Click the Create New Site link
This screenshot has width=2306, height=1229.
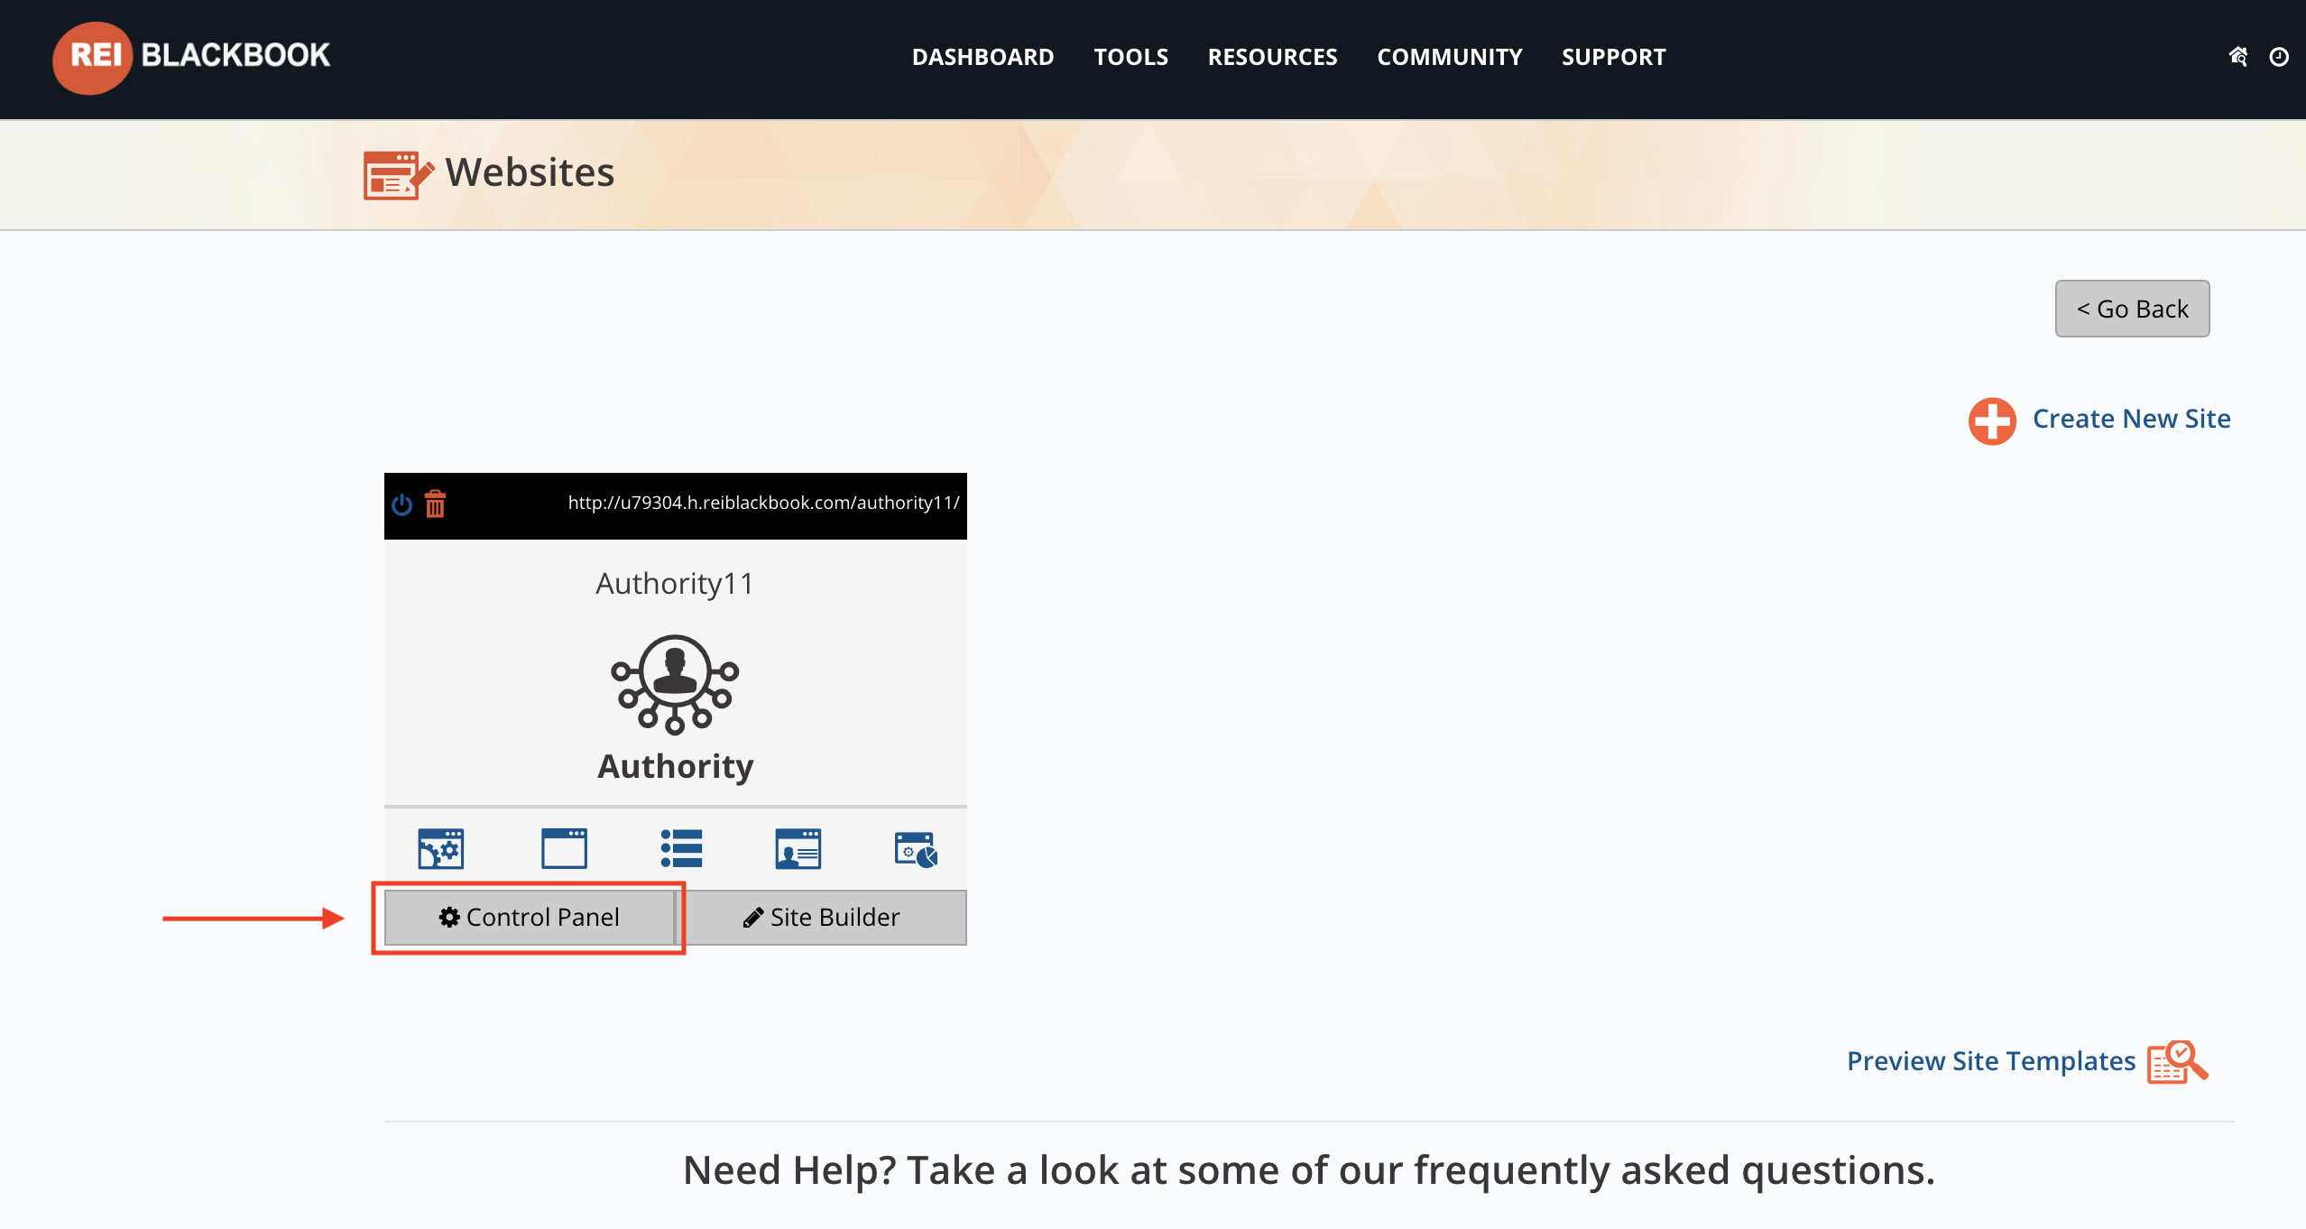2132,419
